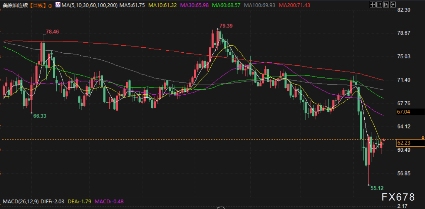Click the export arrow icon in chart header
The image size is (425, 209).
pyautogui.click(x=393, y=4)
